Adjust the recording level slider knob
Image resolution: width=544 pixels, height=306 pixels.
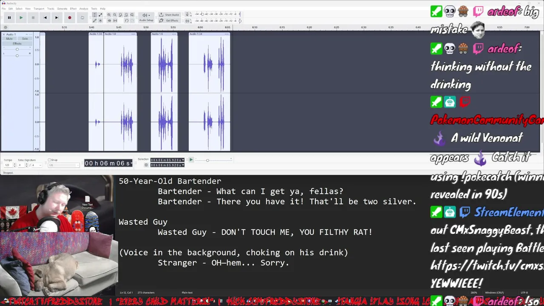202,14
